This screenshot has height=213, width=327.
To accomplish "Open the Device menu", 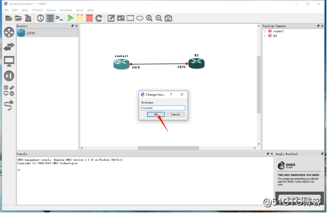I will (51, 10).
